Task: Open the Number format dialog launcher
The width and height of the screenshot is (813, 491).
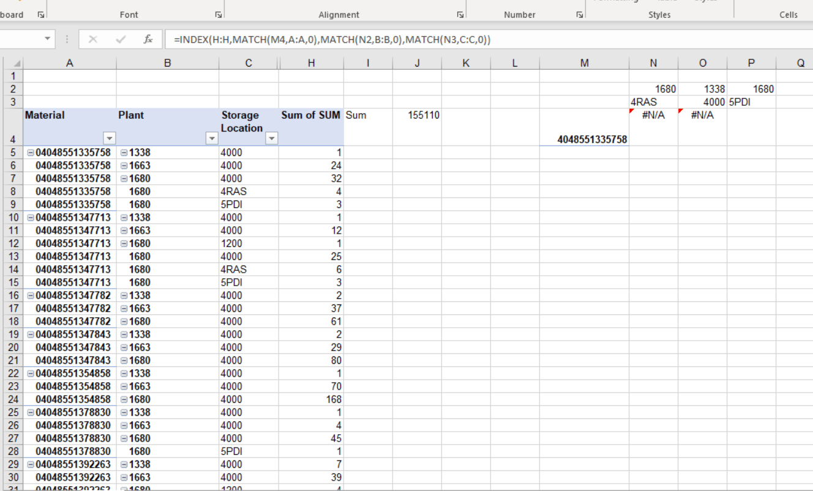Action: click(x=580, y=15)
